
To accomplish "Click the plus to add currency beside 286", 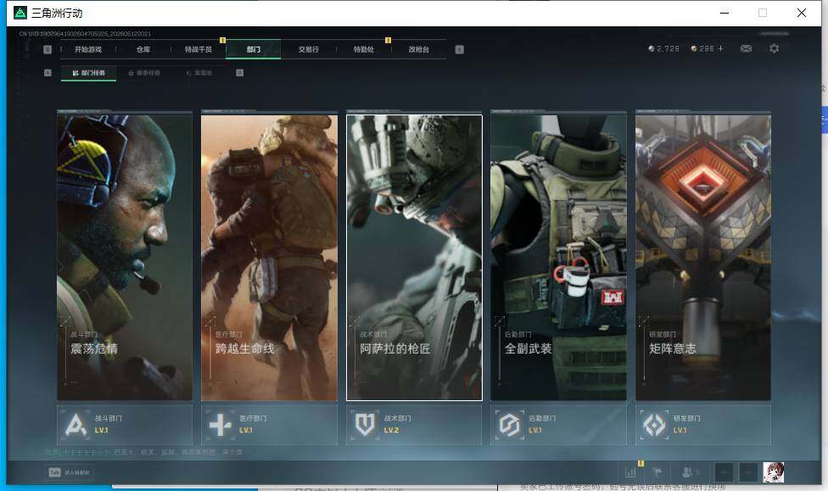I will tap(721, 48).
